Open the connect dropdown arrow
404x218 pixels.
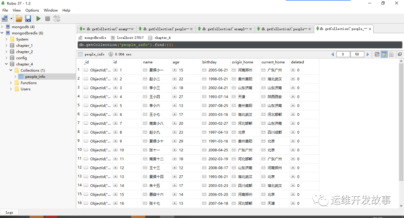point(11,19)
